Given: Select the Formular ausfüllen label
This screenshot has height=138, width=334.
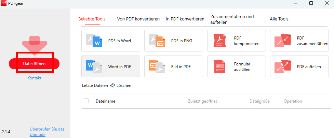Looking at the screenshot, I should [242, 67].
